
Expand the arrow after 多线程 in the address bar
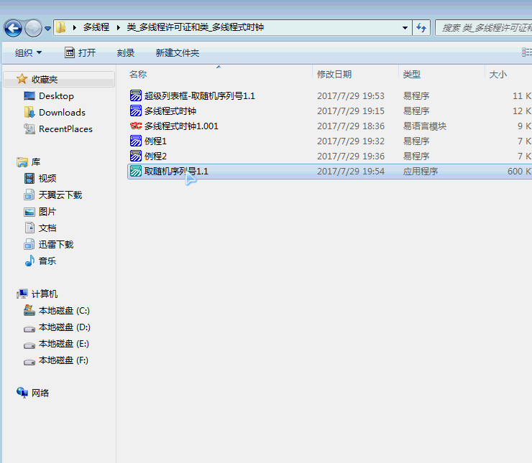coord(118,27)
